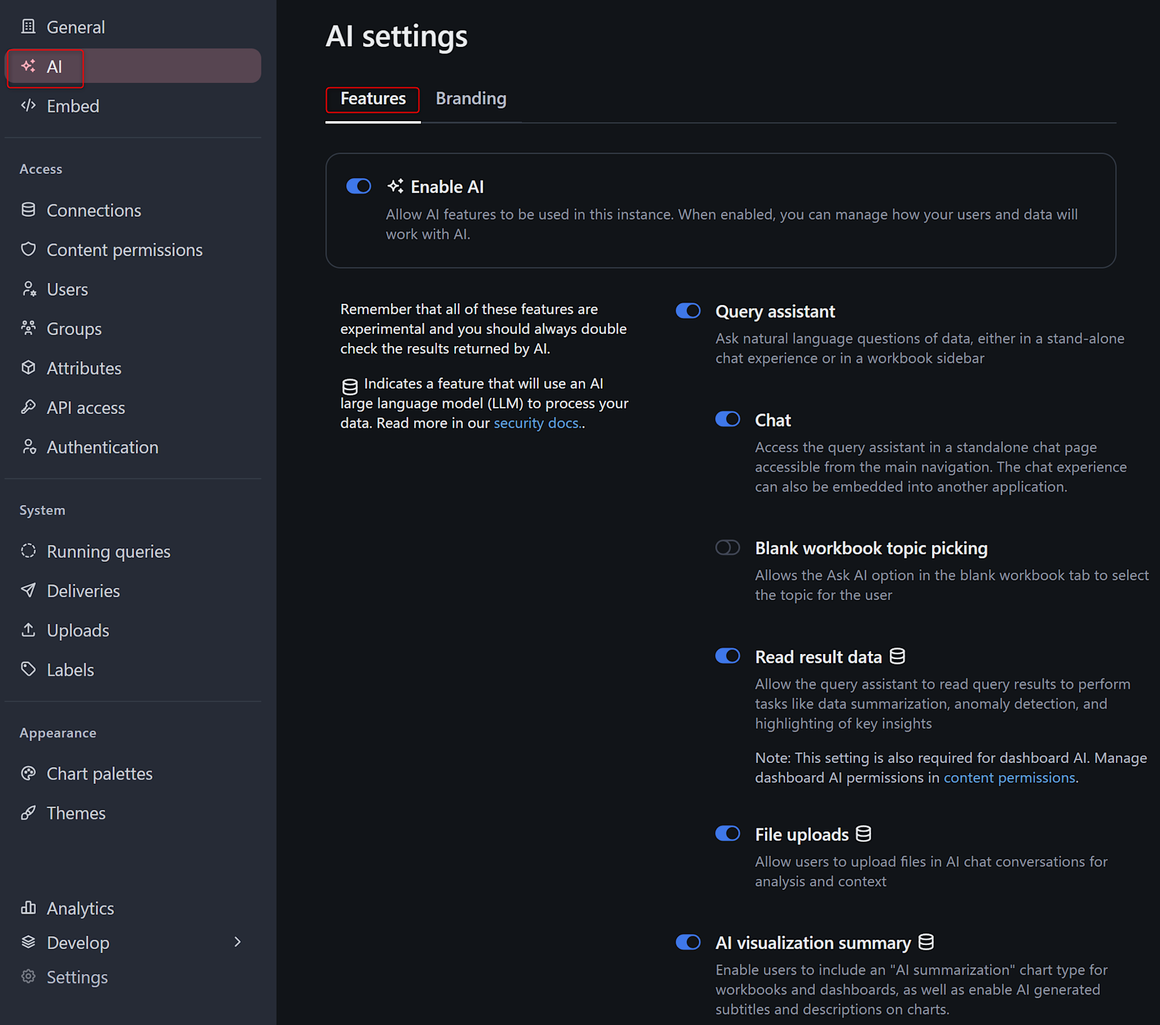Switch off File uploads toggle
1160x1025 pixels.
(727, 834)
